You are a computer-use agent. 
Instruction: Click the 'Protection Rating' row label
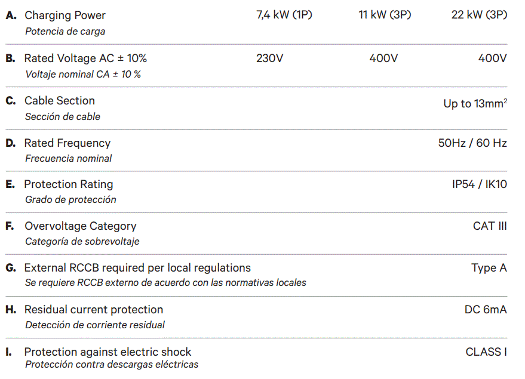coord(68,184)
